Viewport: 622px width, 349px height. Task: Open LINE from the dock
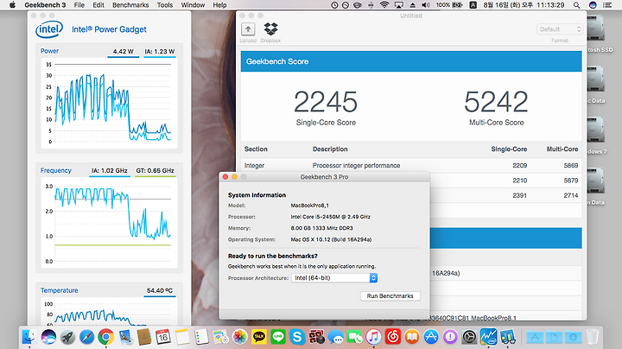(x=278, y=337)
